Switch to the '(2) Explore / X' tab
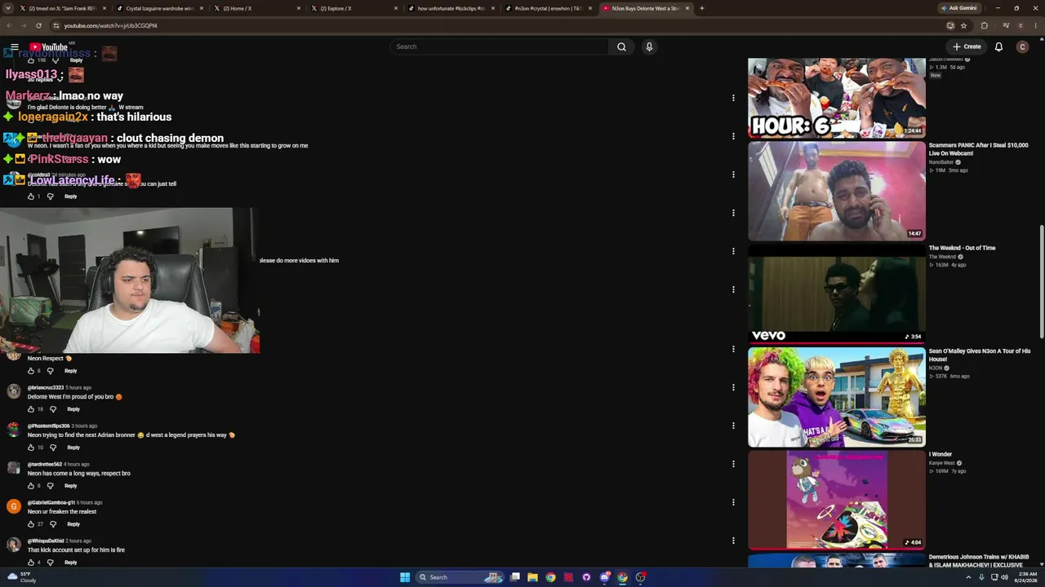 coord(354,8)
